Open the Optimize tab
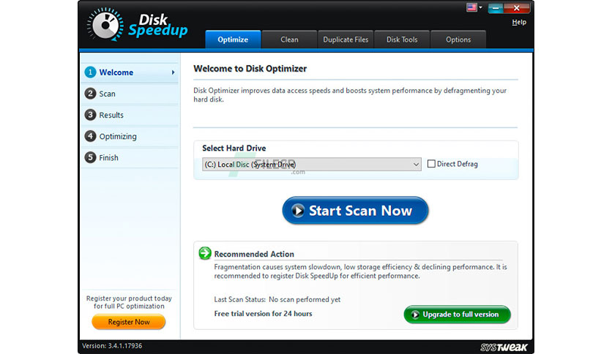 click(233, 39)
